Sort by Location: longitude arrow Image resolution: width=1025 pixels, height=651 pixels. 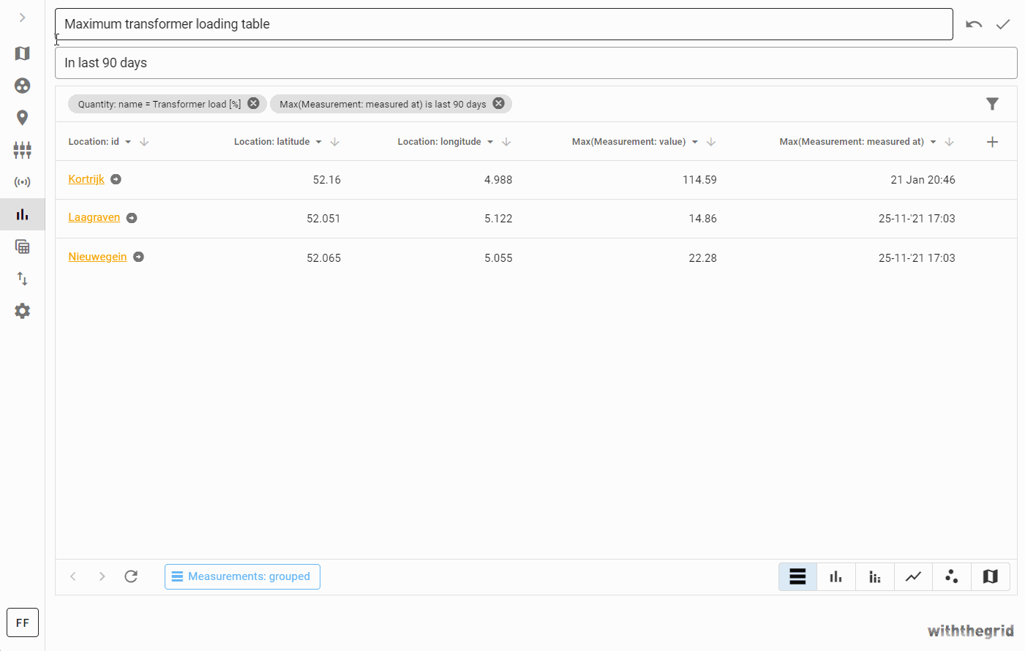[x=506, y=142]
